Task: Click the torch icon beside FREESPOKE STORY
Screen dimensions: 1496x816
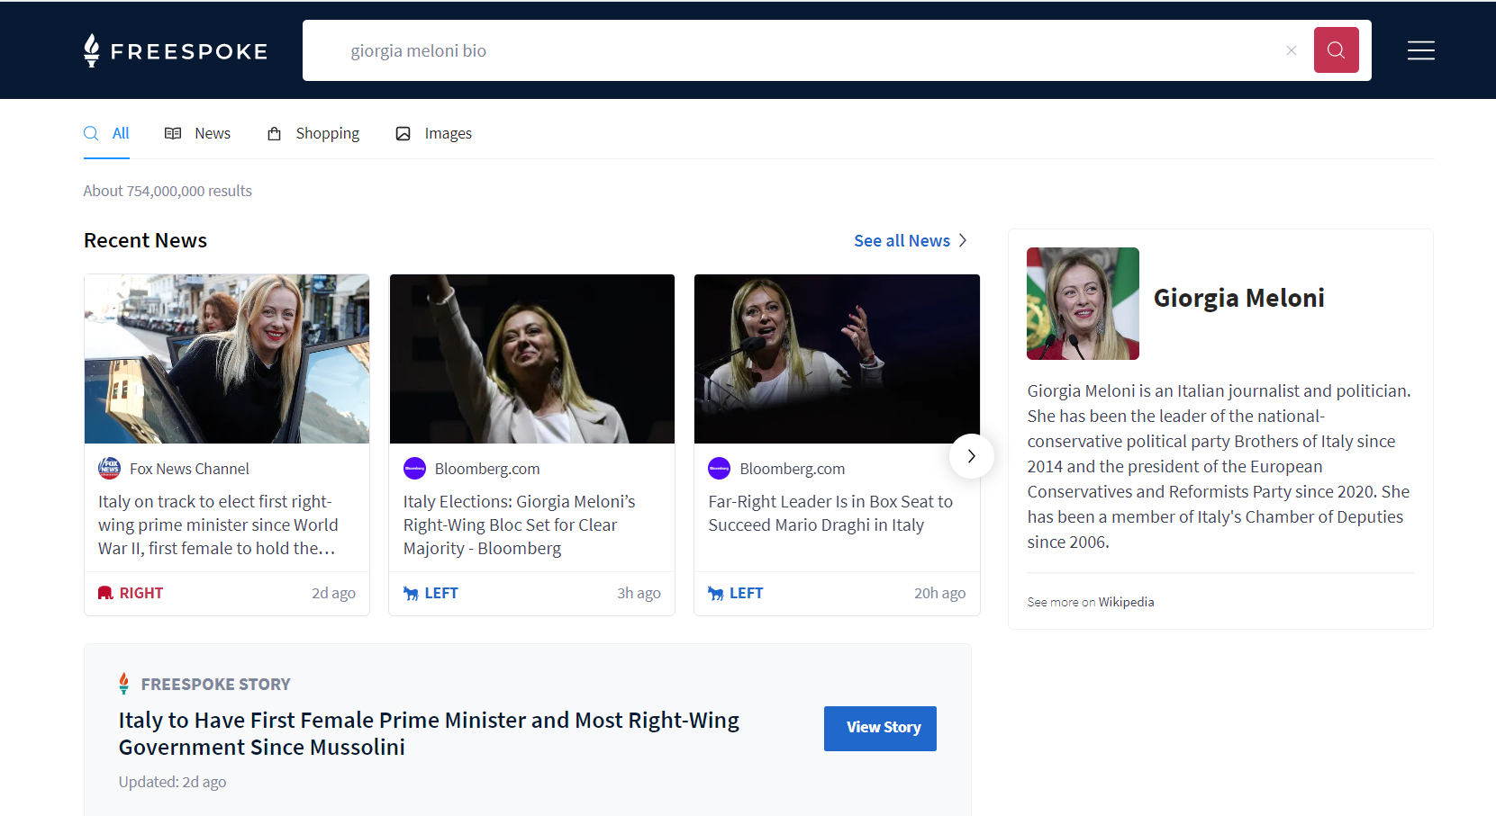Action: (124, 684)
